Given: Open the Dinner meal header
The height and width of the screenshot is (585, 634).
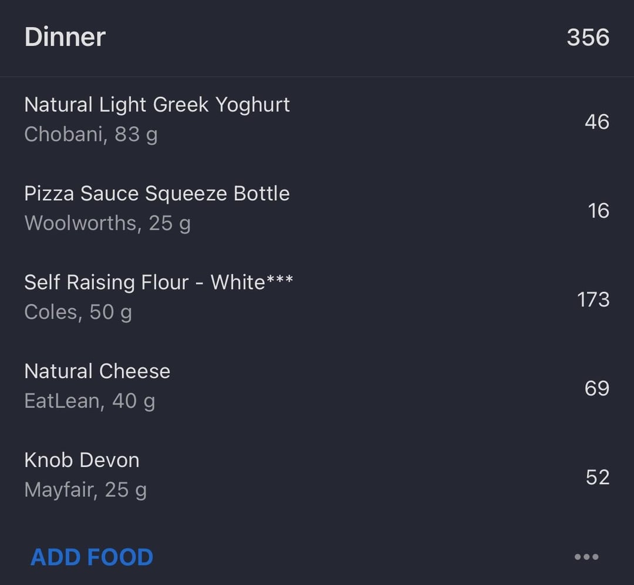Looking at the screenshot, I should [317, 37].
